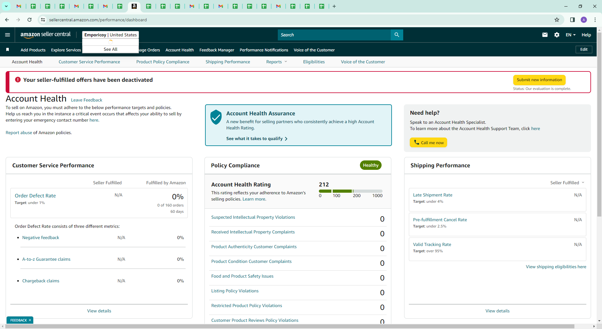Open the Chargeback claims link

(41, 281)
